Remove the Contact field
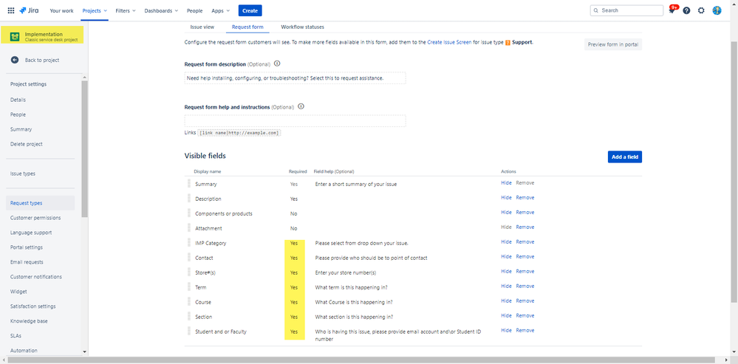Screen dimensions: 738x364 pos(525,256)
